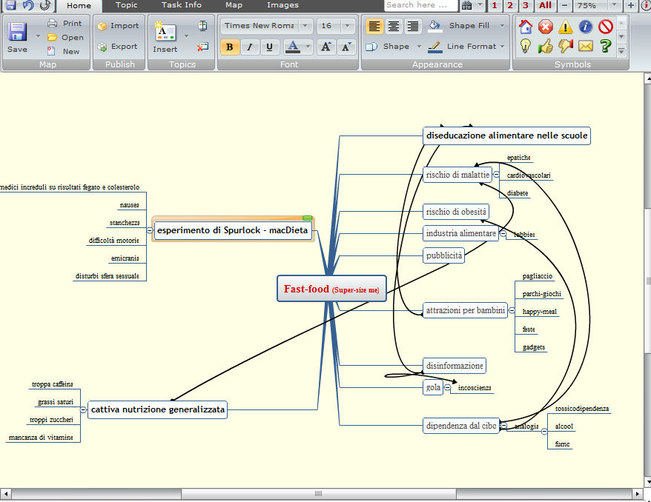Screen dimensions: 651x502
Task: Click the binoculars search icon
Action: [x=467, y=5]
